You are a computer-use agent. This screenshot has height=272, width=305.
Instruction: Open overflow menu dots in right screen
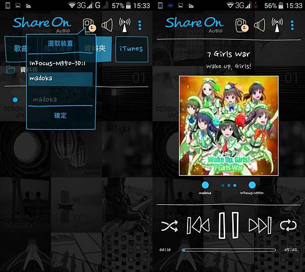(x=292, y=25)
